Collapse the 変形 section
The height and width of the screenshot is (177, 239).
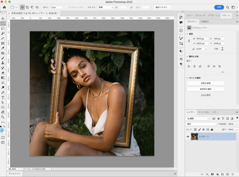click(x=187, y=34)
